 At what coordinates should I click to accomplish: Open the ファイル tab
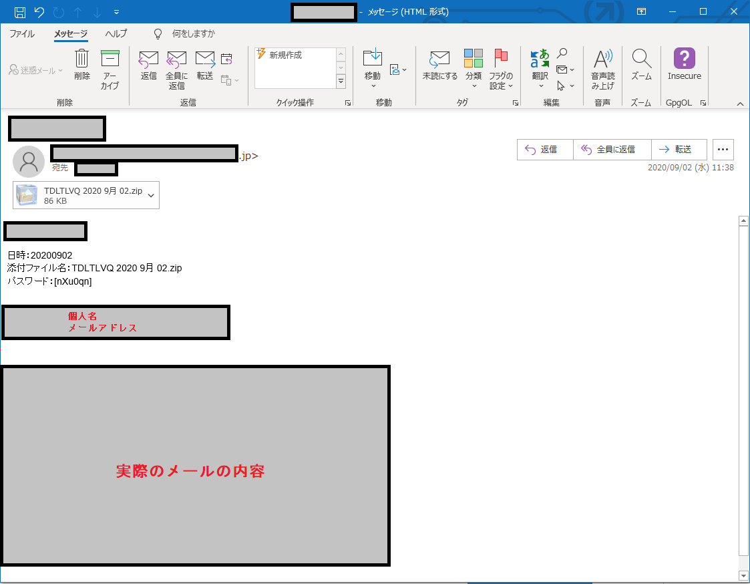pos(22,33)
